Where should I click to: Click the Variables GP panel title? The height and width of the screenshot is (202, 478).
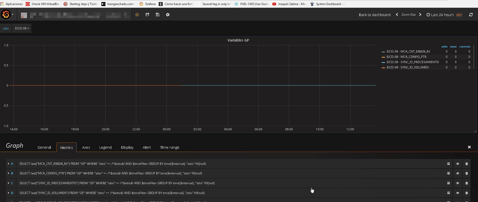click(238, 40)
